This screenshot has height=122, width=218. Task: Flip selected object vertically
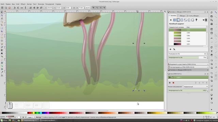(25, 8)
